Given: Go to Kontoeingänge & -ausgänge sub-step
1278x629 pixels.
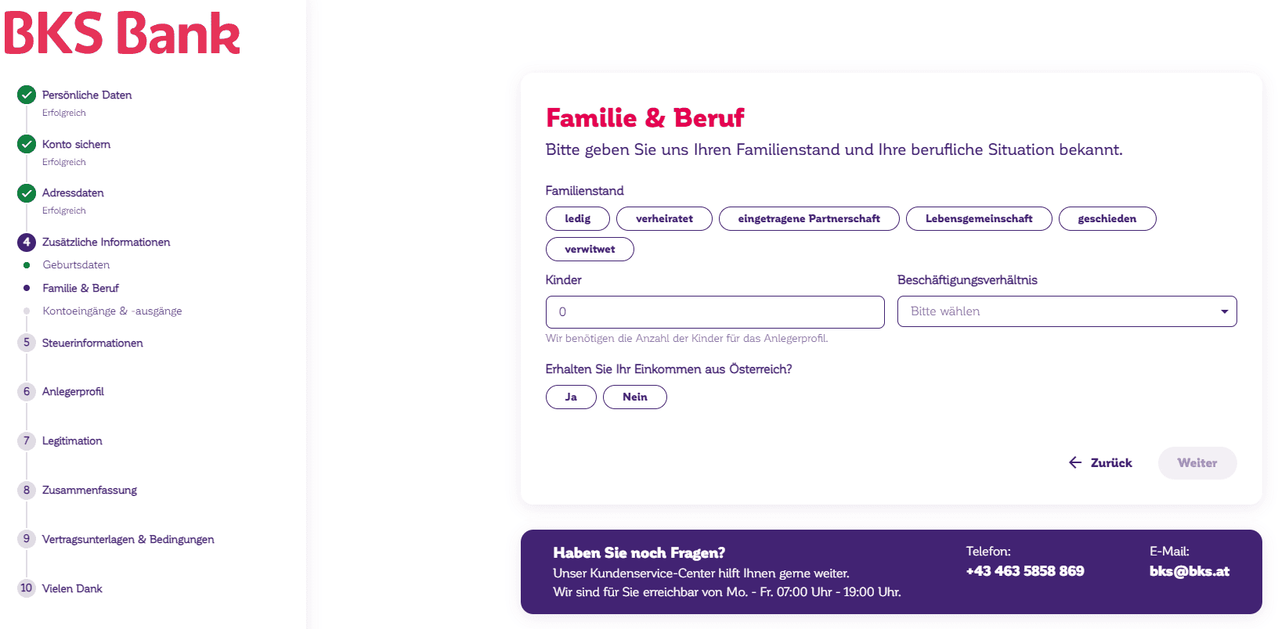Looking at the screenshot, I should (x=112, y=311).
